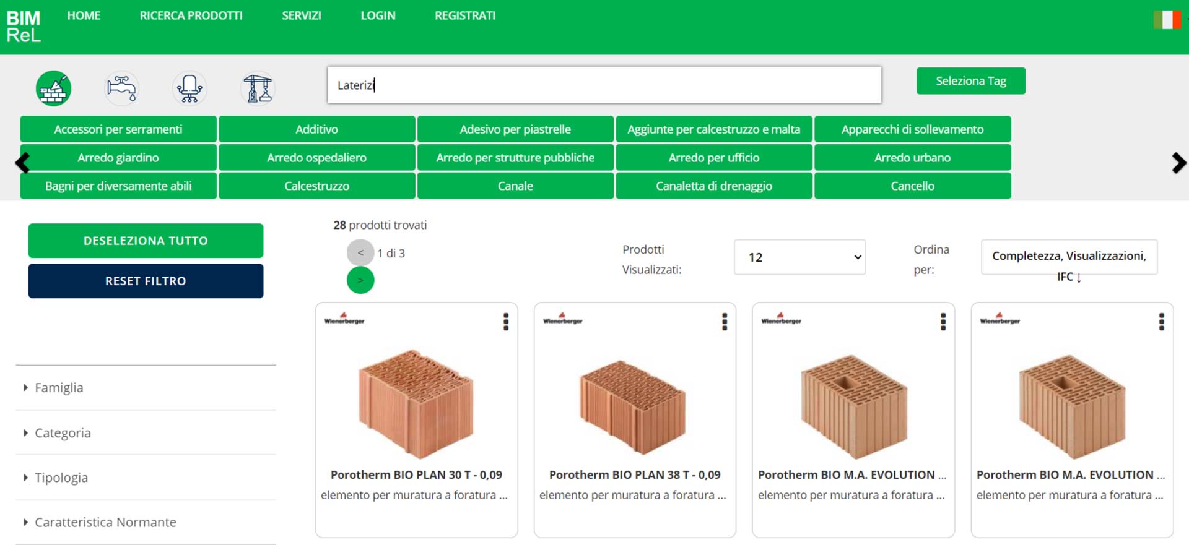Image resolution: width=1189 pixels, height=545 pixels.
Task: Select the Apparecchi di sollevamento tag
Action: (912, 129)
